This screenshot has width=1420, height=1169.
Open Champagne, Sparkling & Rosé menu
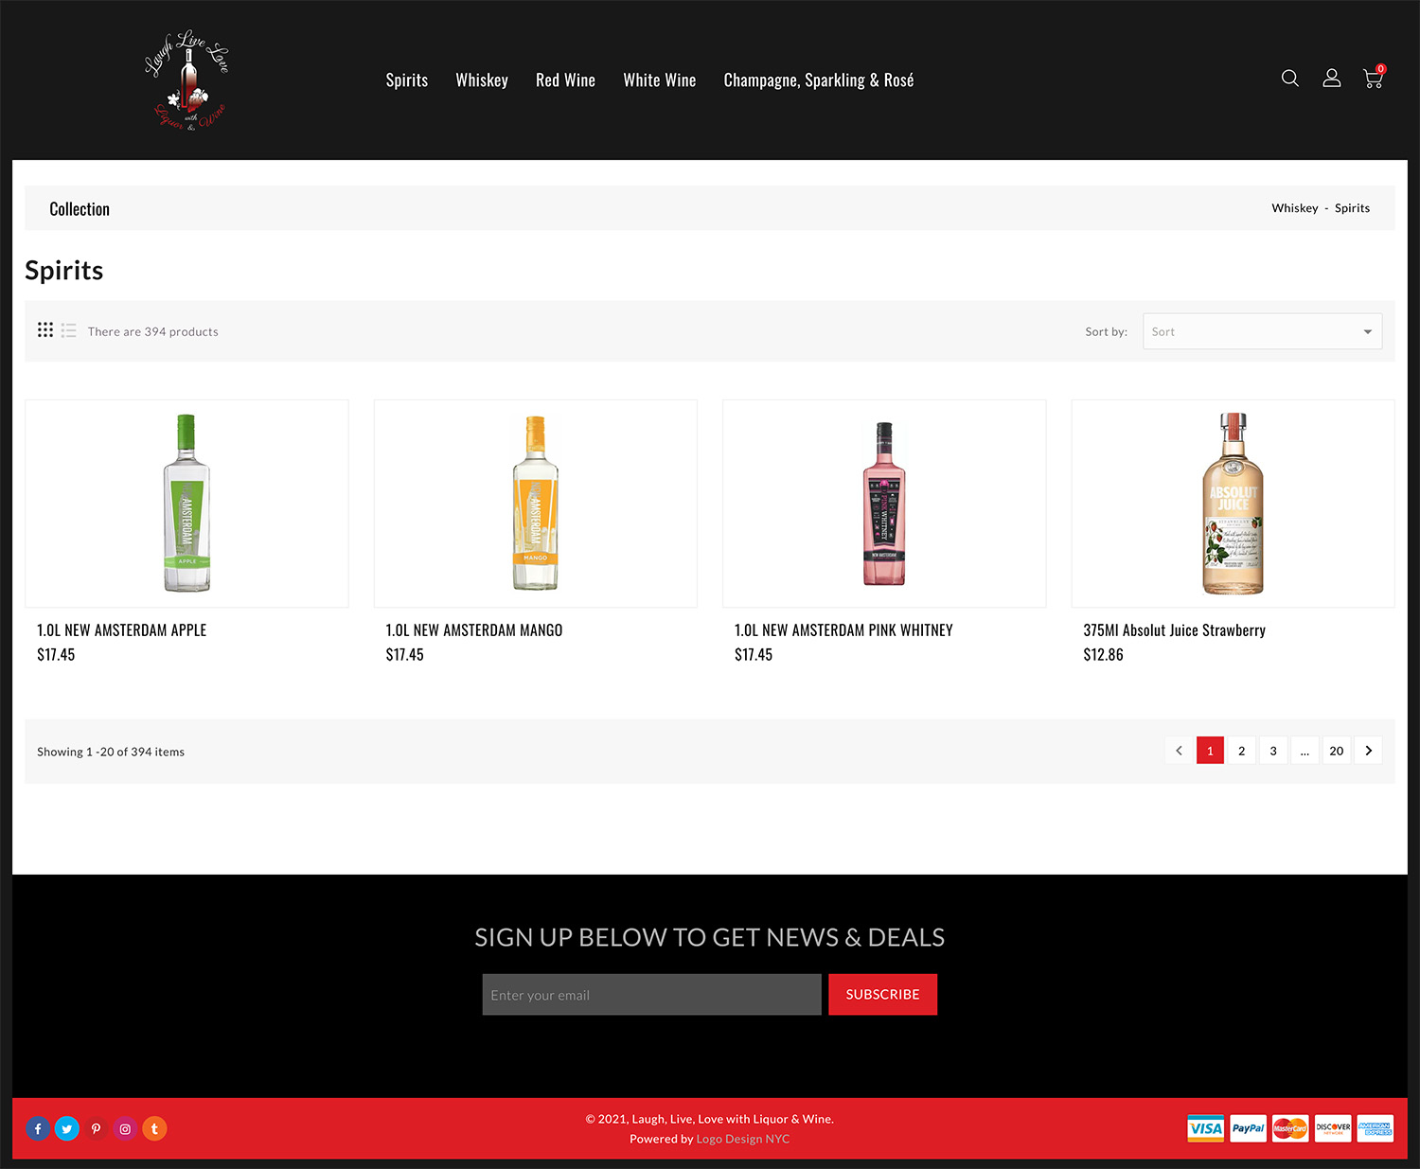[818, 80]
